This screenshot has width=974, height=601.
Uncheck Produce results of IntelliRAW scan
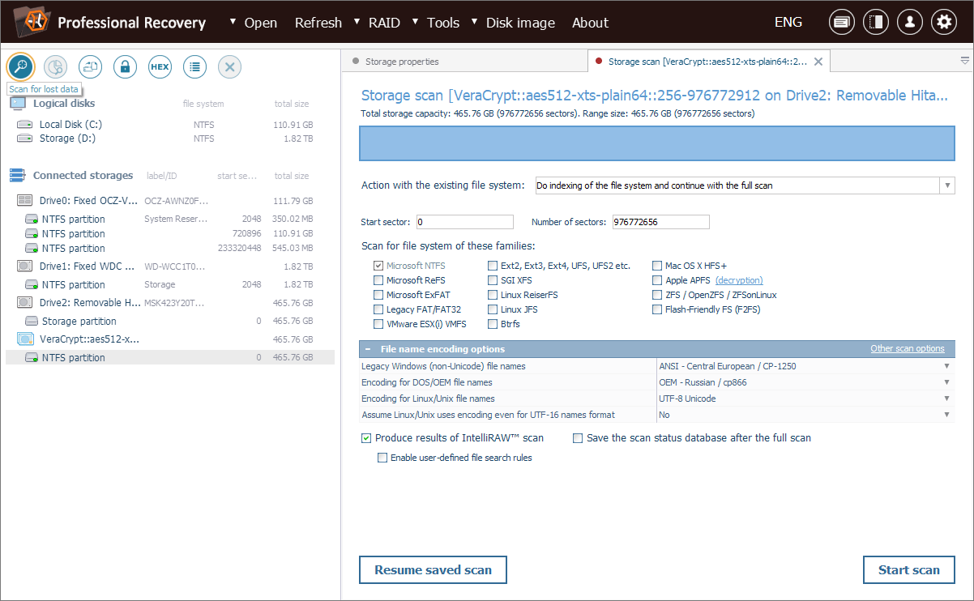point(367,438)
